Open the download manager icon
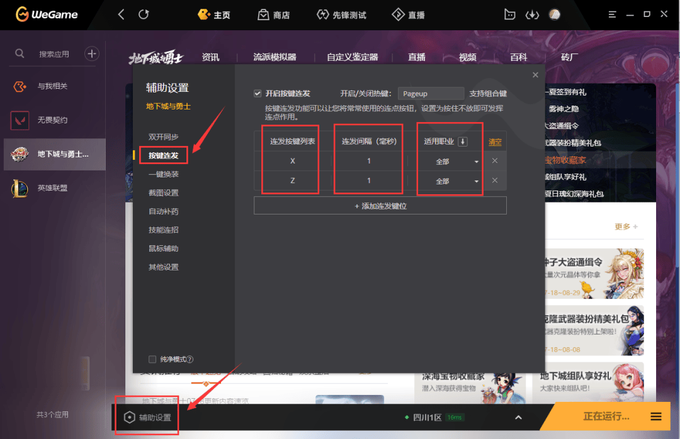 pos(532,14)
